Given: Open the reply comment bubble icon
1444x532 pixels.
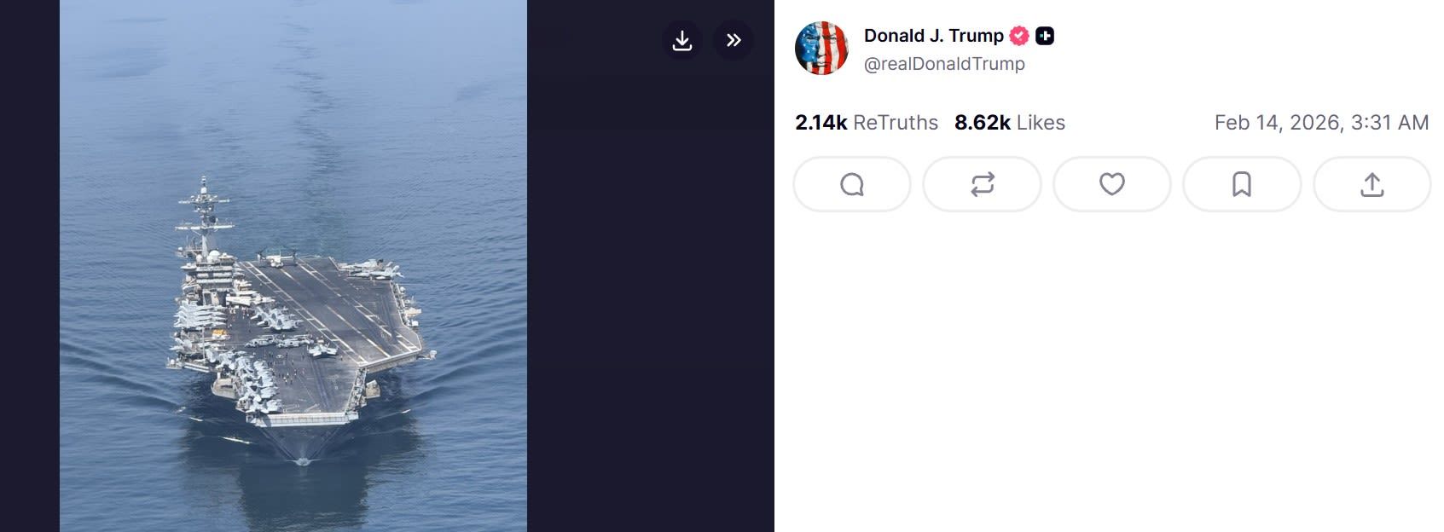Looking at the screenshot, I should coord(852,184).
